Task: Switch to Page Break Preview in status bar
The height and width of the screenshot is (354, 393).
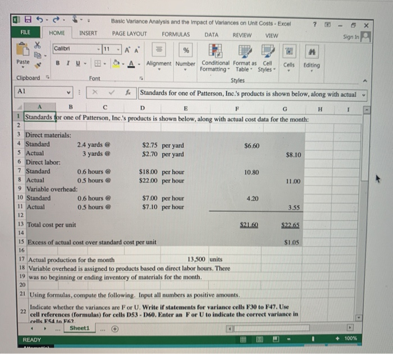Action: click(x=276, y=339)
